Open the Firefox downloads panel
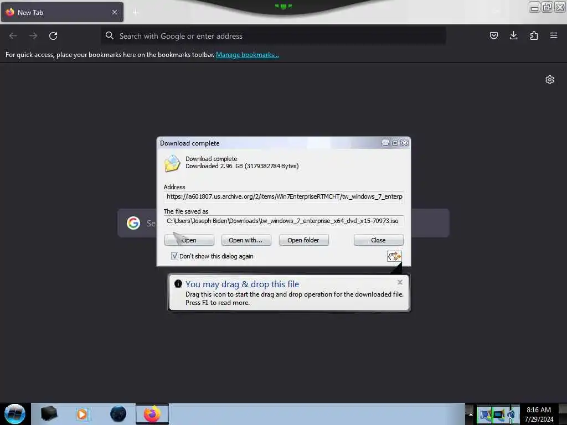Image resolution: width=567 pixels, height=425 pixels. tap(513, 35)
